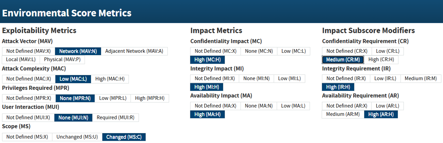Set Attack Vector to Not Defined (MAV:X)
This screenshot has width=443, height=143.
pyautogui.click(x=28, y=51)
